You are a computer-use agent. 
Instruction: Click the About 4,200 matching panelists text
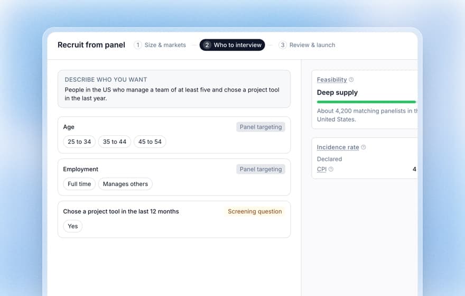(x=367, y=115)
